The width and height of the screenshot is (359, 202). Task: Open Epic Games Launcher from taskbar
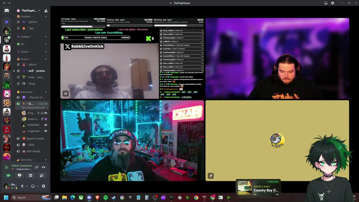(x=130, y=198)
